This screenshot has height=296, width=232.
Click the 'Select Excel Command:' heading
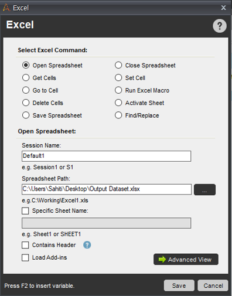[x=53, y=50]
